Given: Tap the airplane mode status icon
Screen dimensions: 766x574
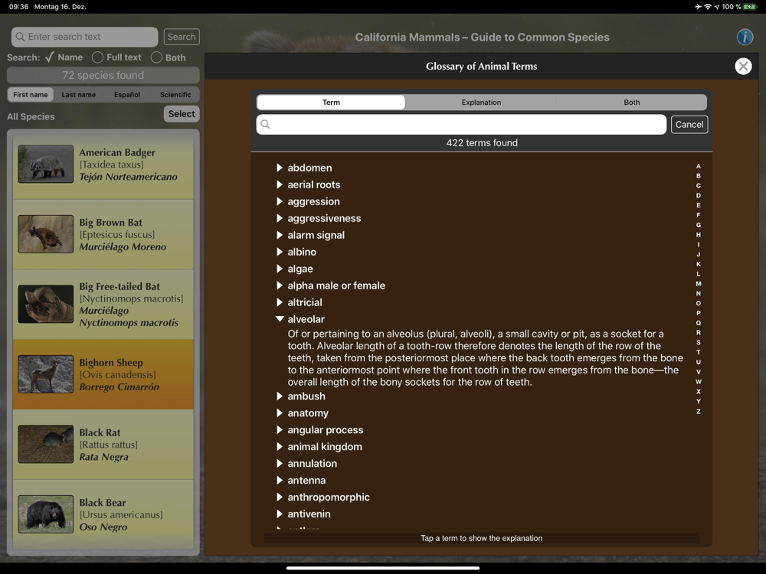Looking at the screenshot, I should (698, 7).
